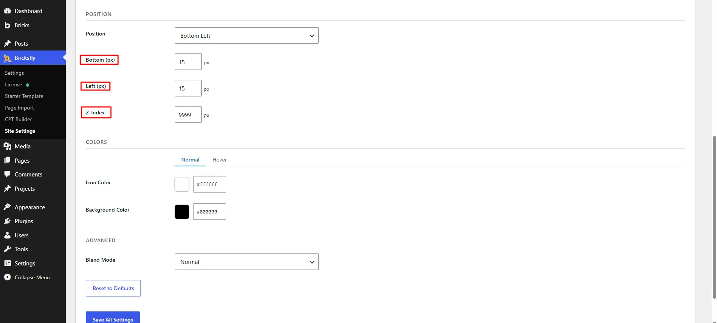Open the Position dropdown showing Bottom Left

click(x=247, y=36)
